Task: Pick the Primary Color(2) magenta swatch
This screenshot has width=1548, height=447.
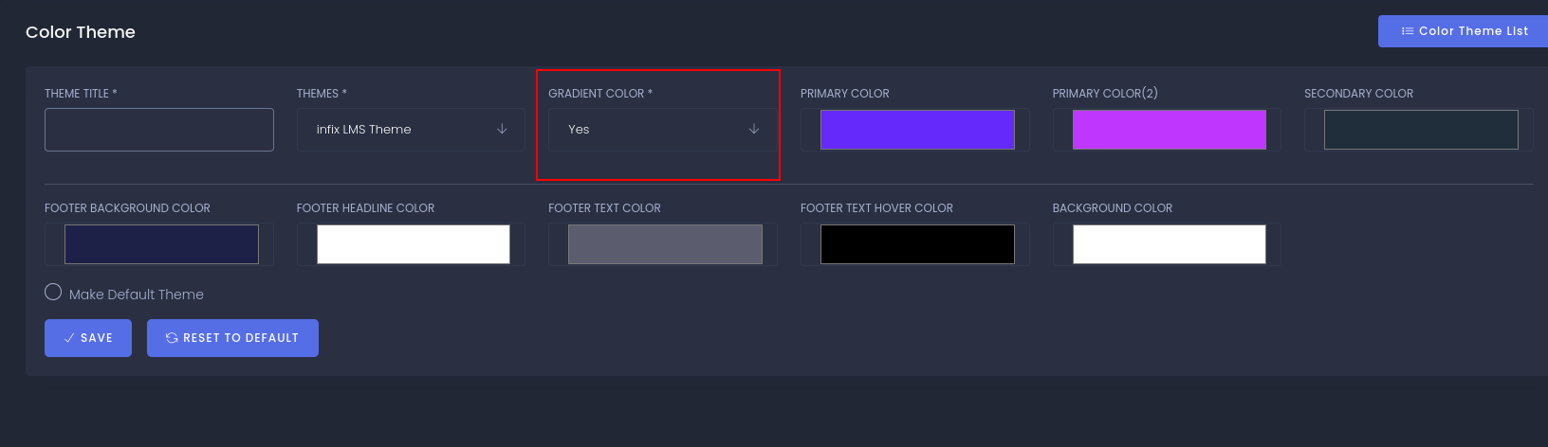Action: click(1169, 130)
